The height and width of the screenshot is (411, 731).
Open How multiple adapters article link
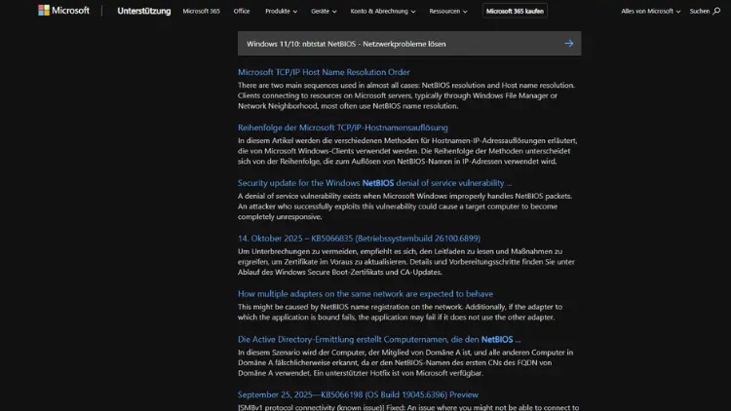(365, 293)
